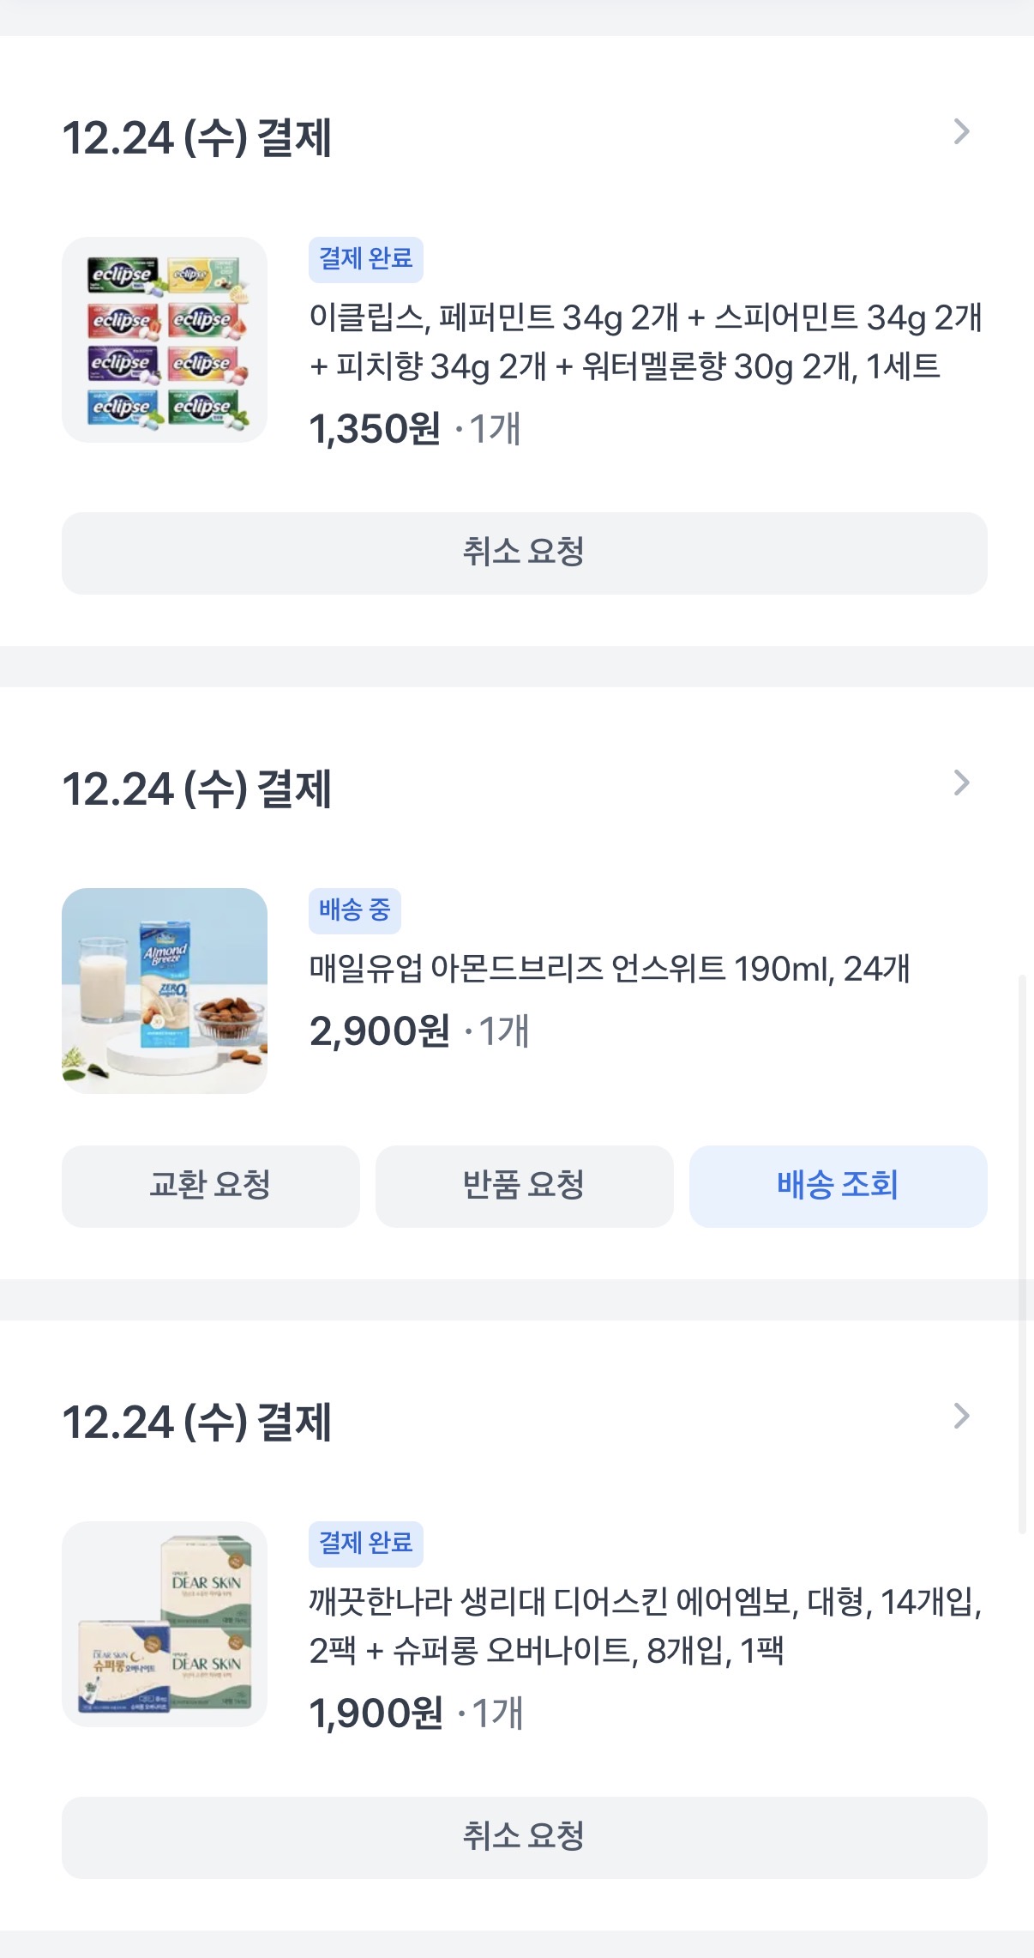The image size is (1034, 1958).
Task: Open the 매일유업 아몬드브리즈 product title
Action: pos(609,969)
